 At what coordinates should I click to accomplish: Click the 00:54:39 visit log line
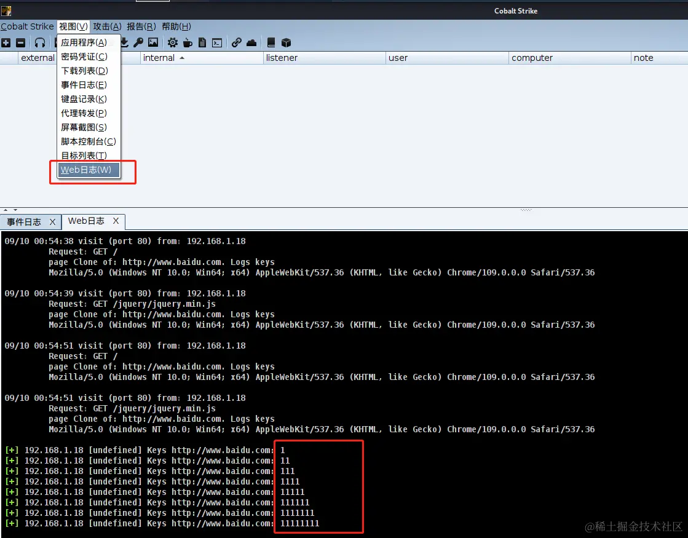click(125, 293)
